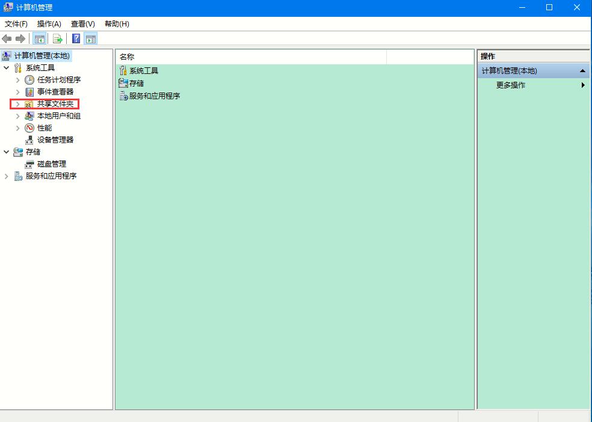The image size is (592, 422).
Task: Click the 磁盘管理 icon under 存储
Action: tap(28, 164)
